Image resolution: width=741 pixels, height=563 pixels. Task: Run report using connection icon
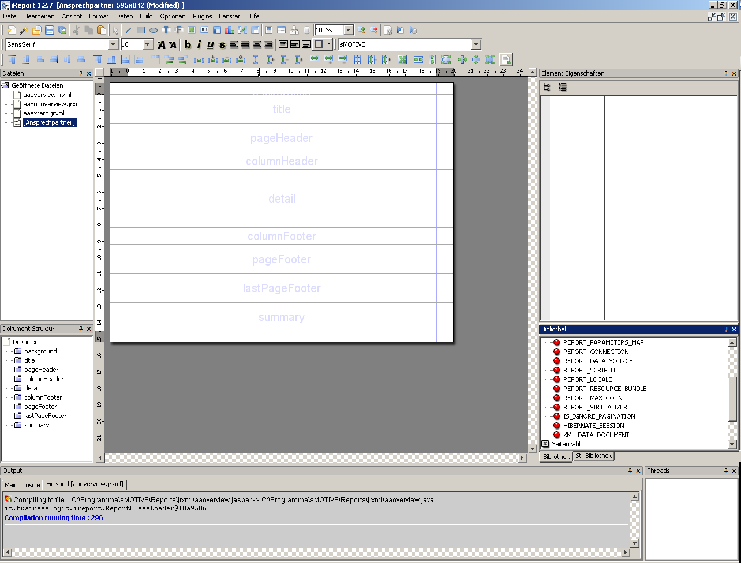click(x=413, y=30)
